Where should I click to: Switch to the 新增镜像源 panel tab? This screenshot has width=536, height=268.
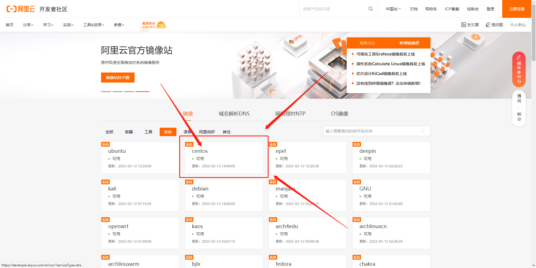coord(409,43)
